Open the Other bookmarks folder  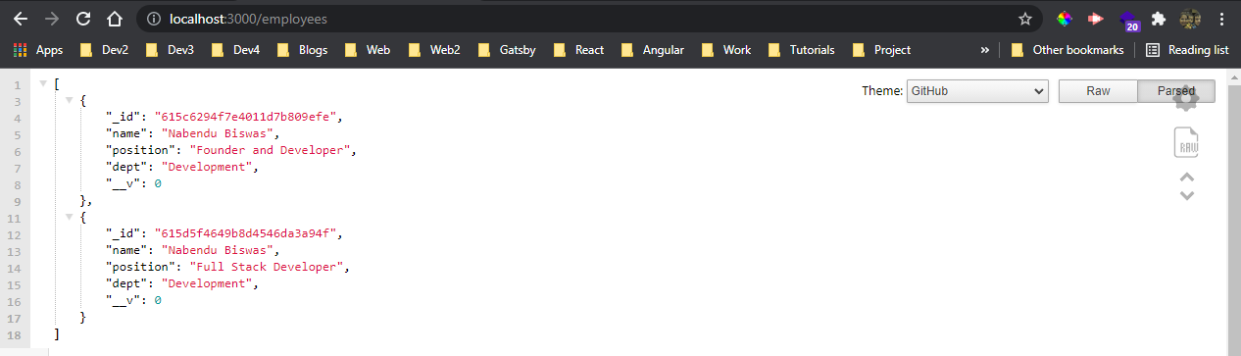pos(1067,49)
